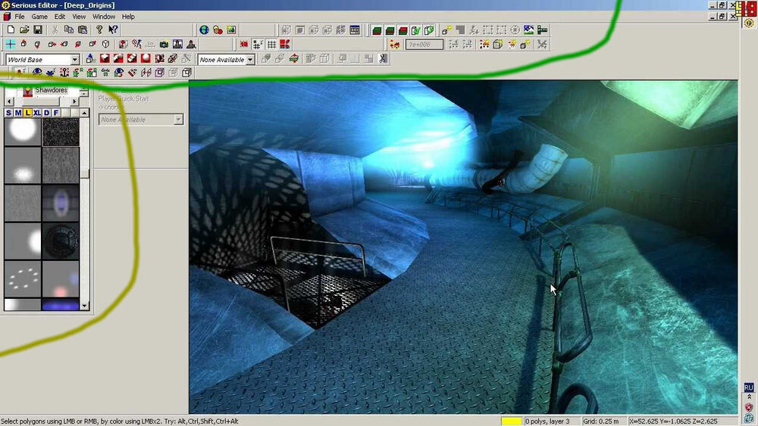The height and width of the screenshot is (426, 758).
Task: Open the Edit menu
Action: (x=59, y=17)
